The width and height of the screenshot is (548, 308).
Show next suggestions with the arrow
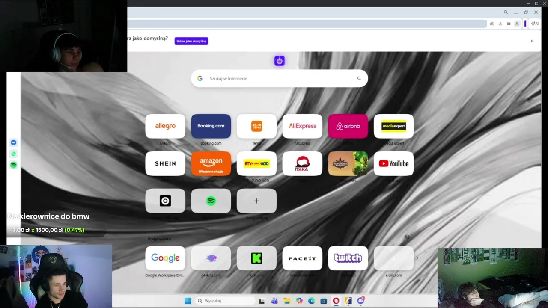tap(417, 258)
